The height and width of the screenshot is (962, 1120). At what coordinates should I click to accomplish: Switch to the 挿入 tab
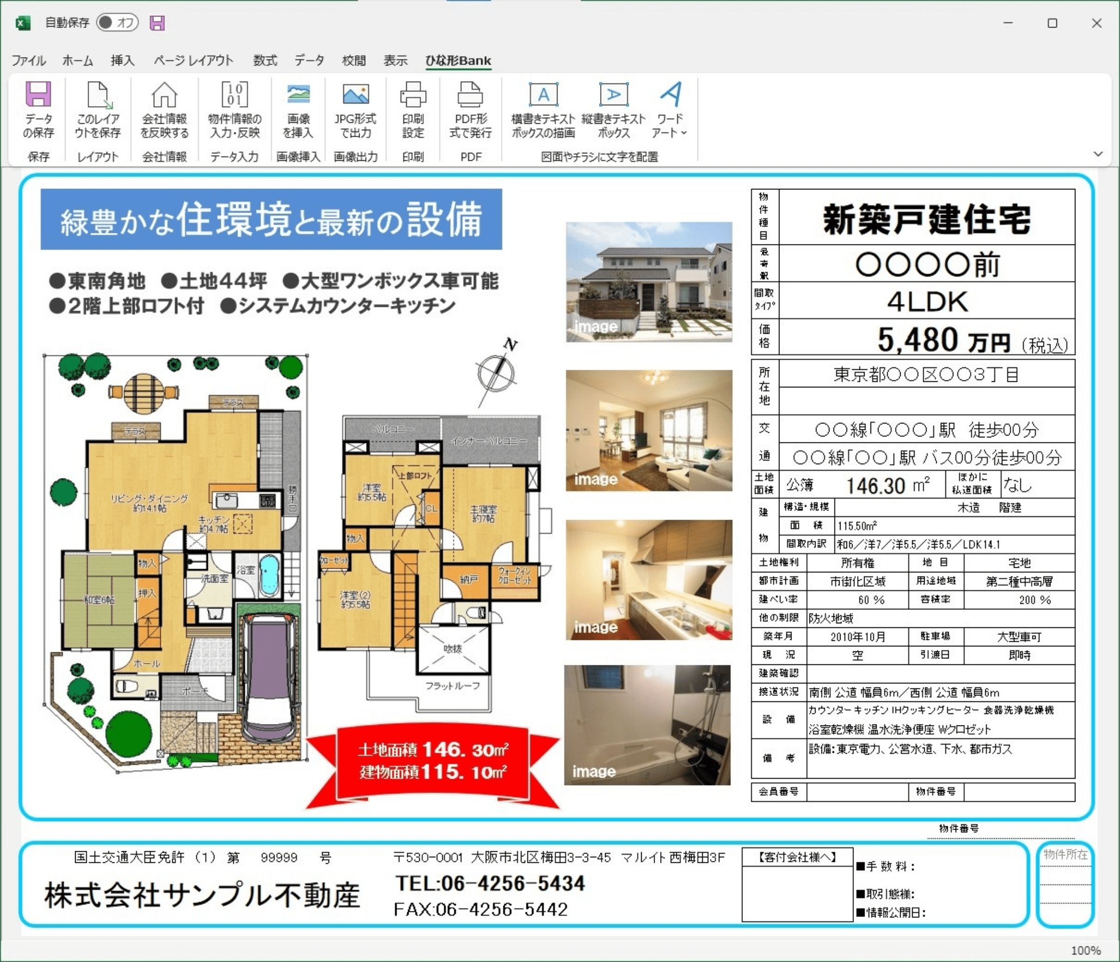(123, 61)
